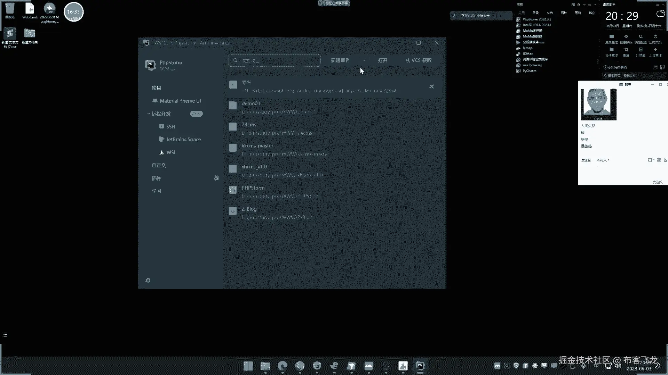Collapse the 远程开发 remote development section
Screen dimensions: 668x375
click(149, 114)
